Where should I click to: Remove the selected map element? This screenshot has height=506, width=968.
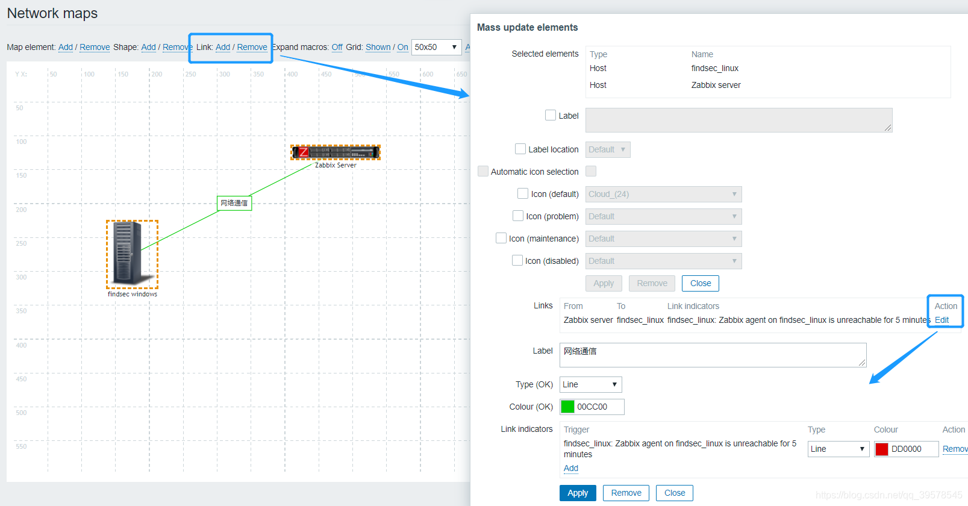(x=95, y=47)
